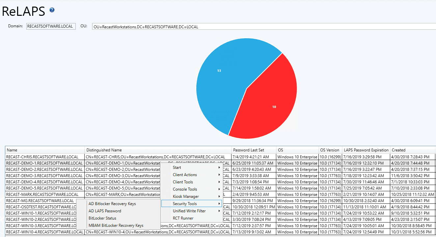
Task: Select row RECAST-MG.RECASTSOFTWARE.LOCAL
Action: 221,201
